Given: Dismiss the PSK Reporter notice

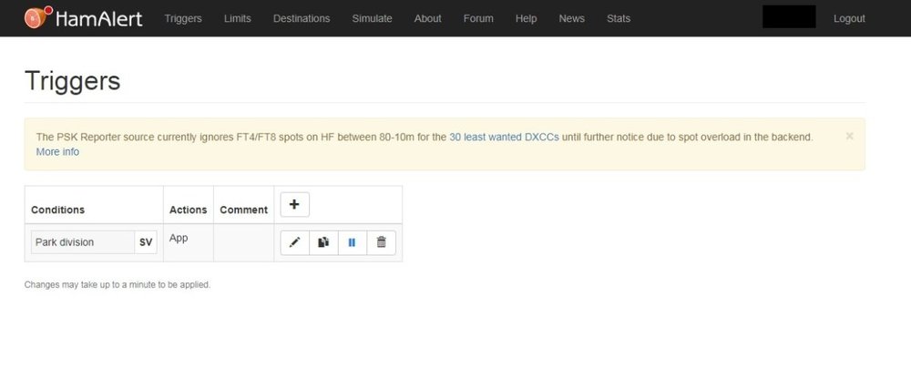Looking at the screenshot, I should [849, 136].
